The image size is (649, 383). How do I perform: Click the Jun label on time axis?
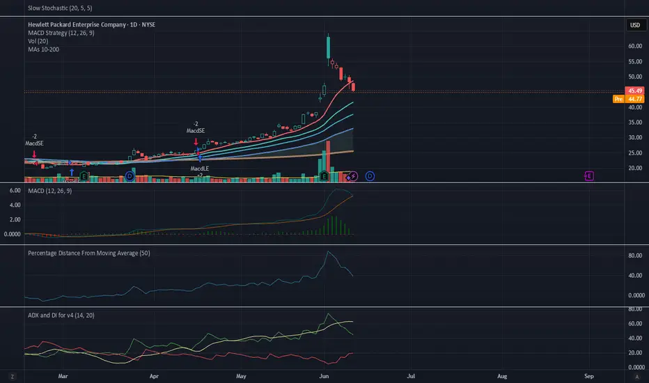(324, 376)
